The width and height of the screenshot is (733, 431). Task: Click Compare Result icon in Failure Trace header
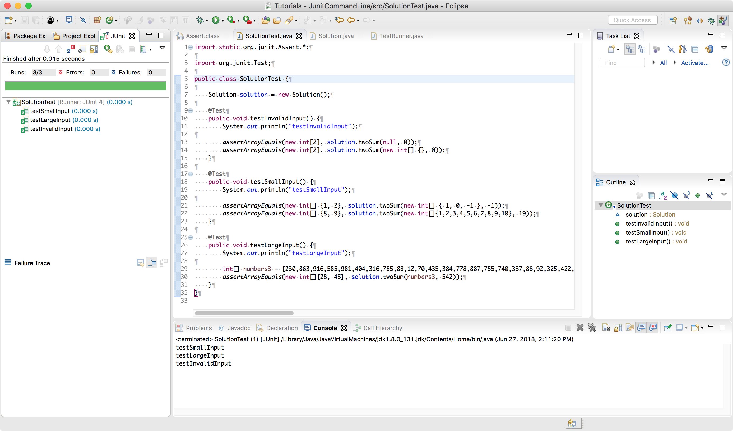coord(164,263)
